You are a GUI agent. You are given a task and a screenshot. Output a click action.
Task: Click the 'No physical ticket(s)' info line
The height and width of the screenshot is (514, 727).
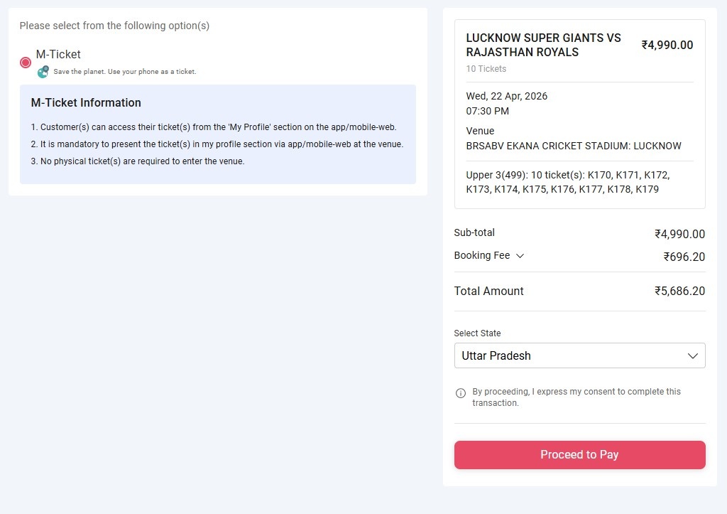(137, 161)
